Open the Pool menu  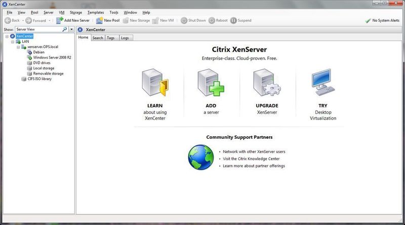point(34,12)
